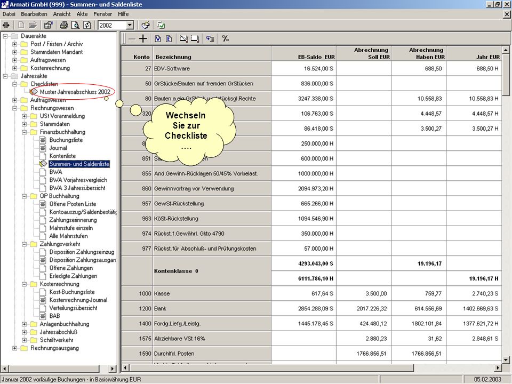512x384 pixels.
Task: Click the new blank document icon
Action: (x=21, y=25)
